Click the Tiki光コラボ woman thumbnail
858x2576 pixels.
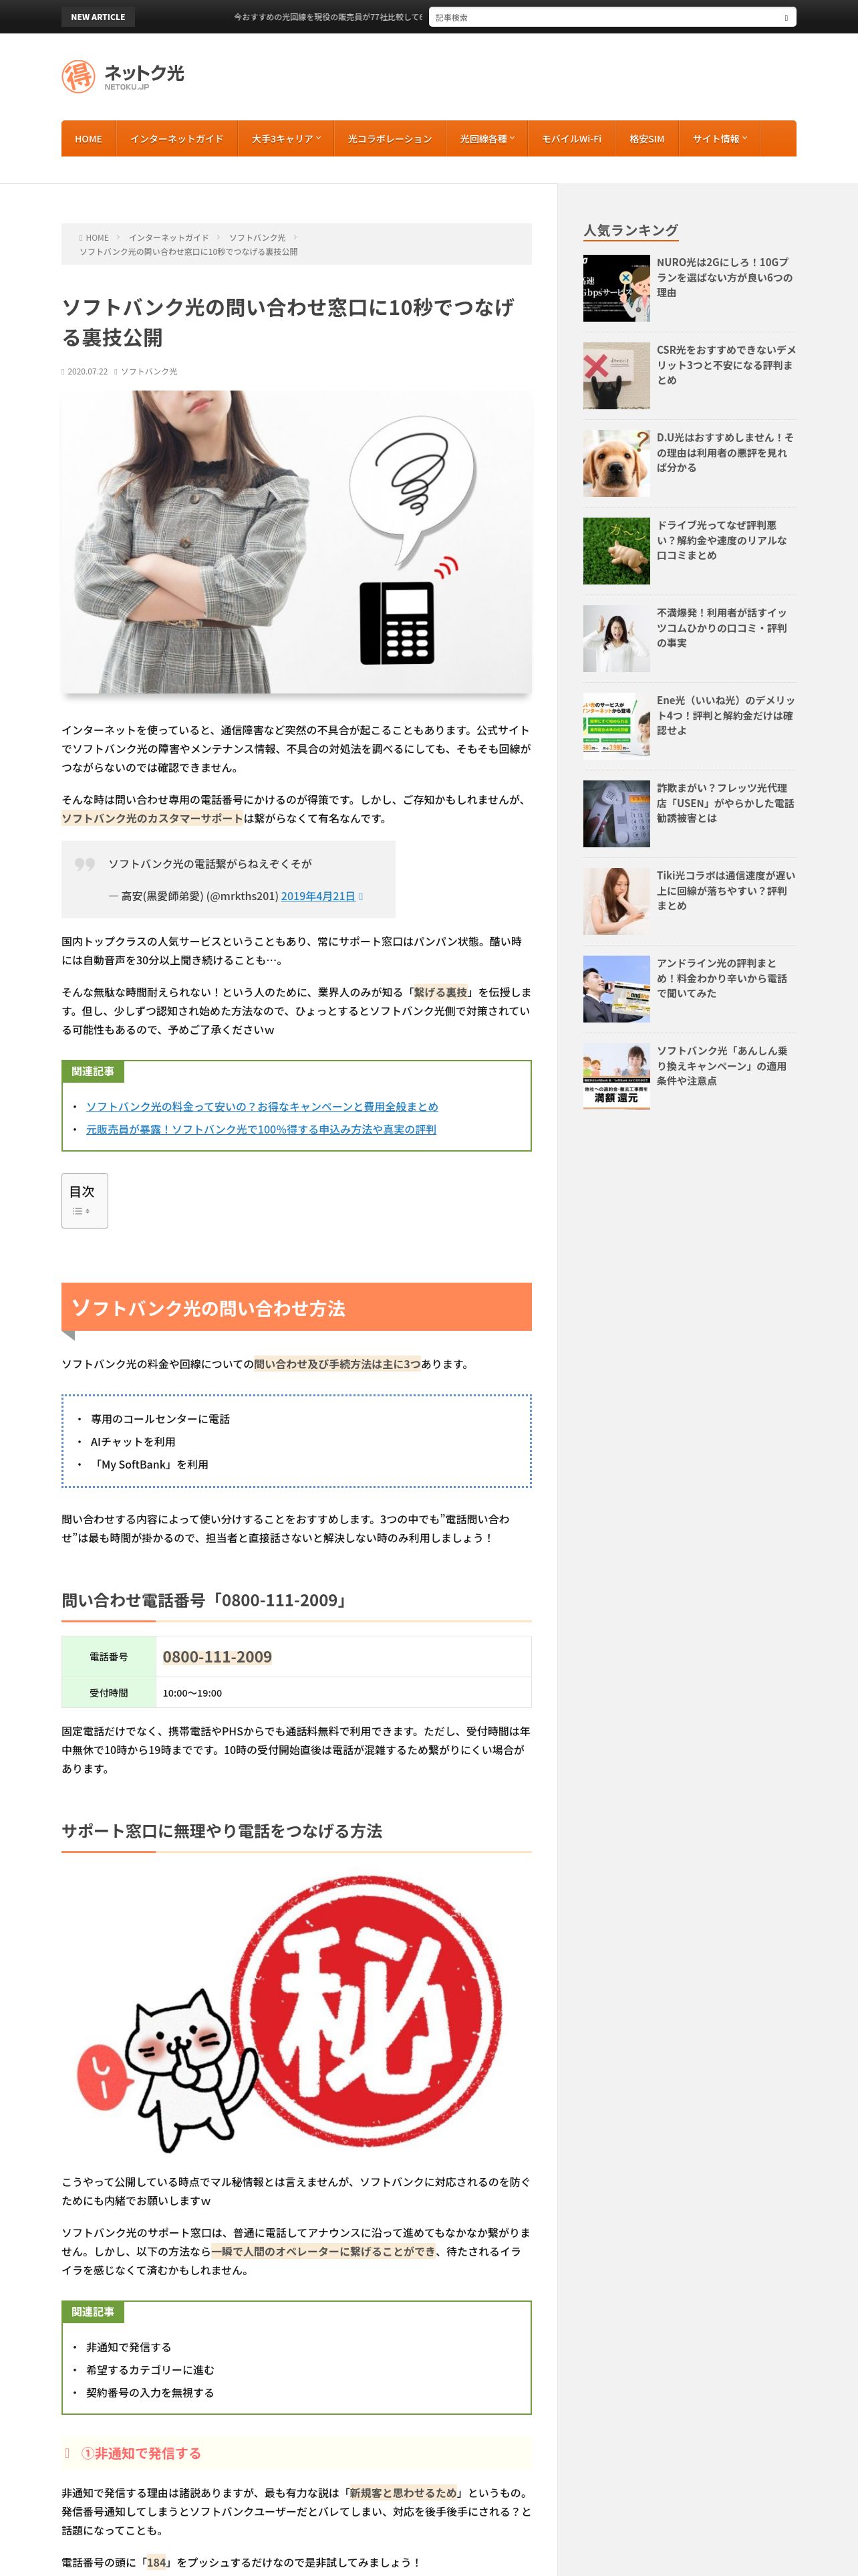click(x=616, y=901)
